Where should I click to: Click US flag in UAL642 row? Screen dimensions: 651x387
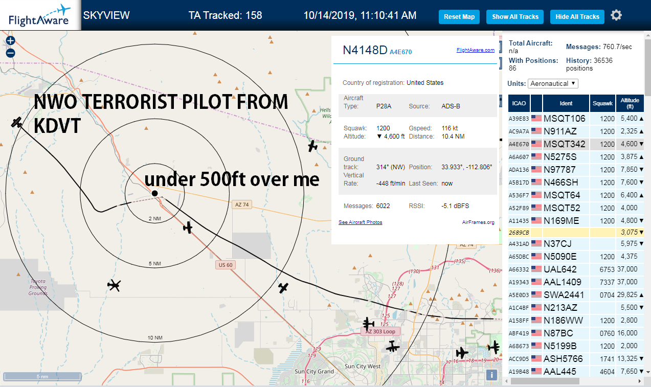pyautogui.click(x=536, y=269)
